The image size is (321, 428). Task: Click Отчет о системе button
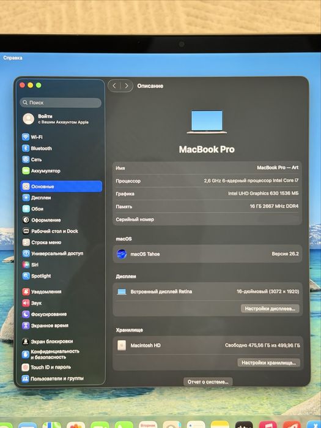click(208, 382)
